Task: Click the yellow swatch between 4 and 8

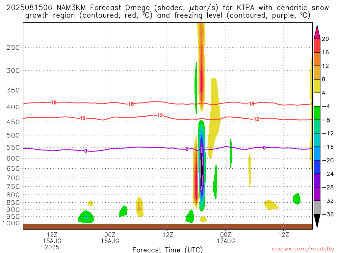Action: [x=317, y=86]
